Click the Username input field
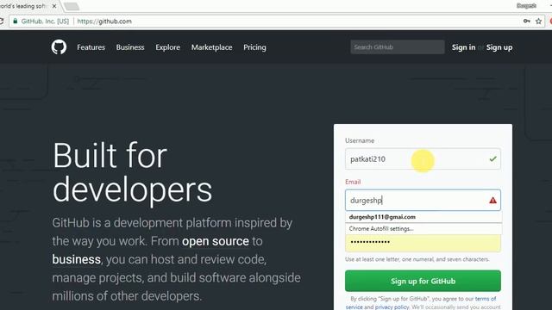Viewport: 552px width, 310px height. [x=423, y=158]
